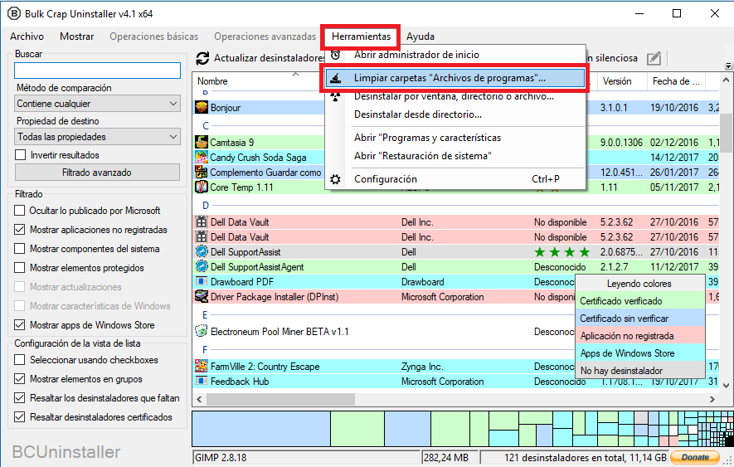The height and width of the screenshot is (467, 734).
Task: Click horizontal scrollbar right arrow
Action: pyautogui.click(x=712, y=400)
